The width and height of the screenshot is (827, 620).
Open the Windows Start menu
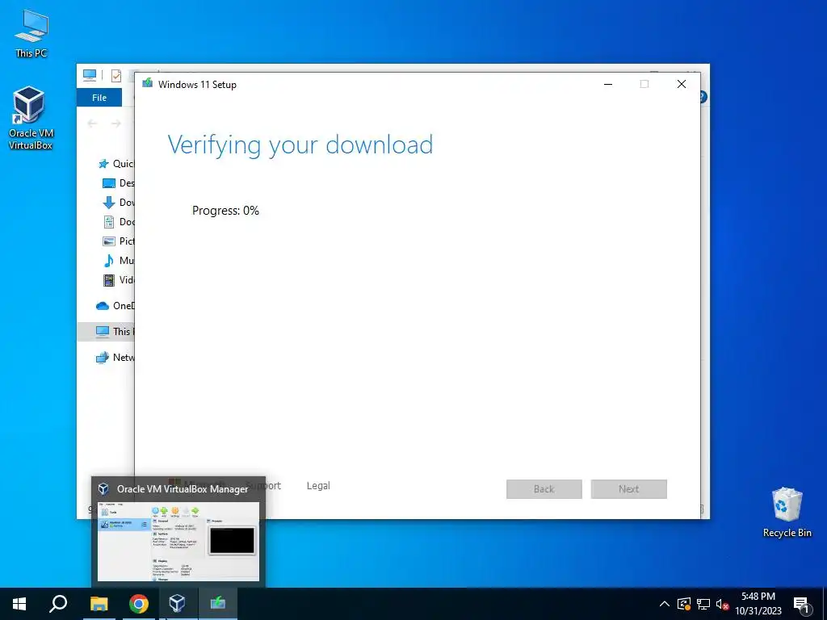coord(19,604)
